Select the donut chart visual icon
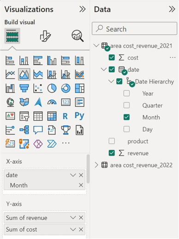The image size is (179, 239). (66, 88)
